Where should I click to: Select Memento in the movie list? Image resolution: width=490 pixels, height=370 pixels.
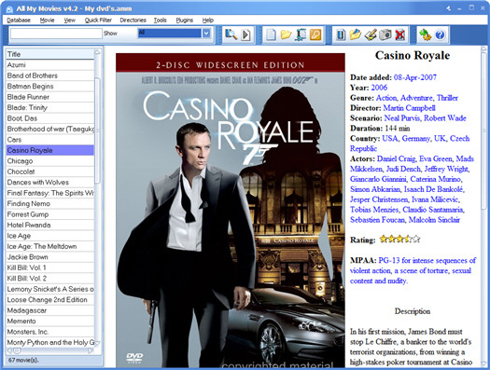click(x=50, y=321)
